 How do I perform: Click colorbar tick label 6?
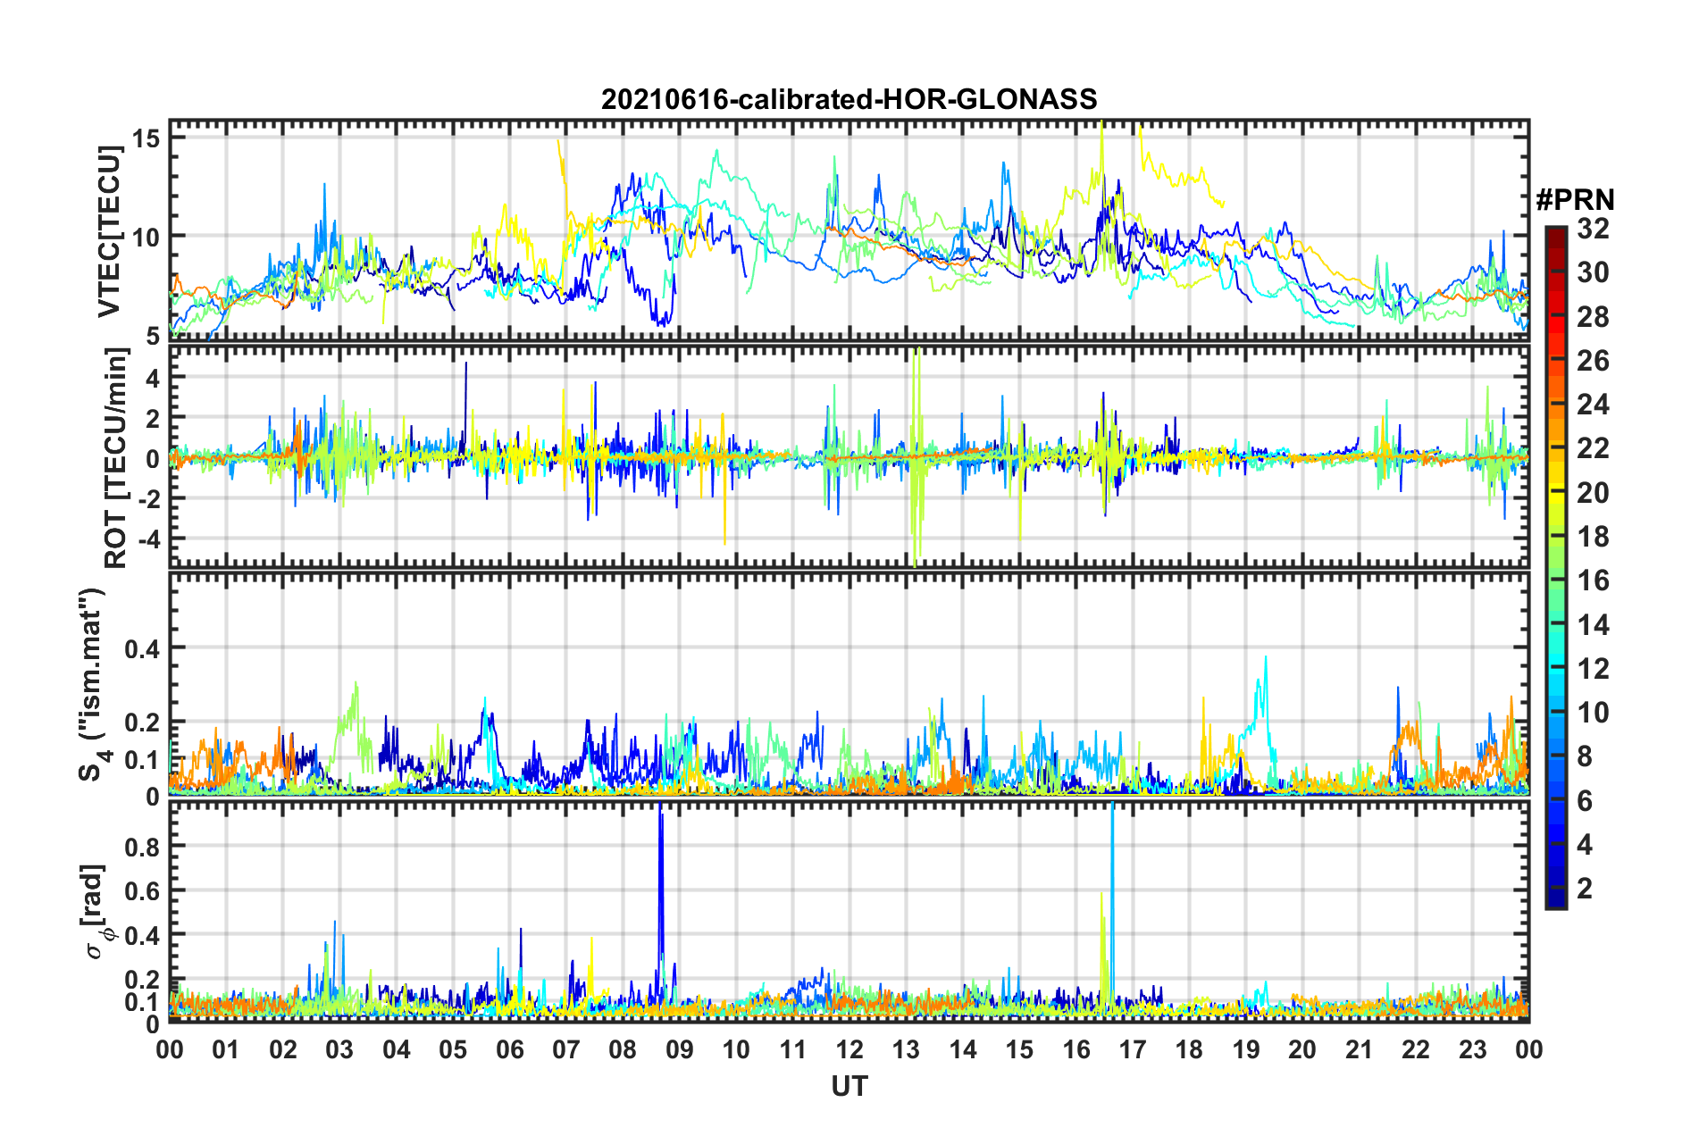coord(1585,801)
